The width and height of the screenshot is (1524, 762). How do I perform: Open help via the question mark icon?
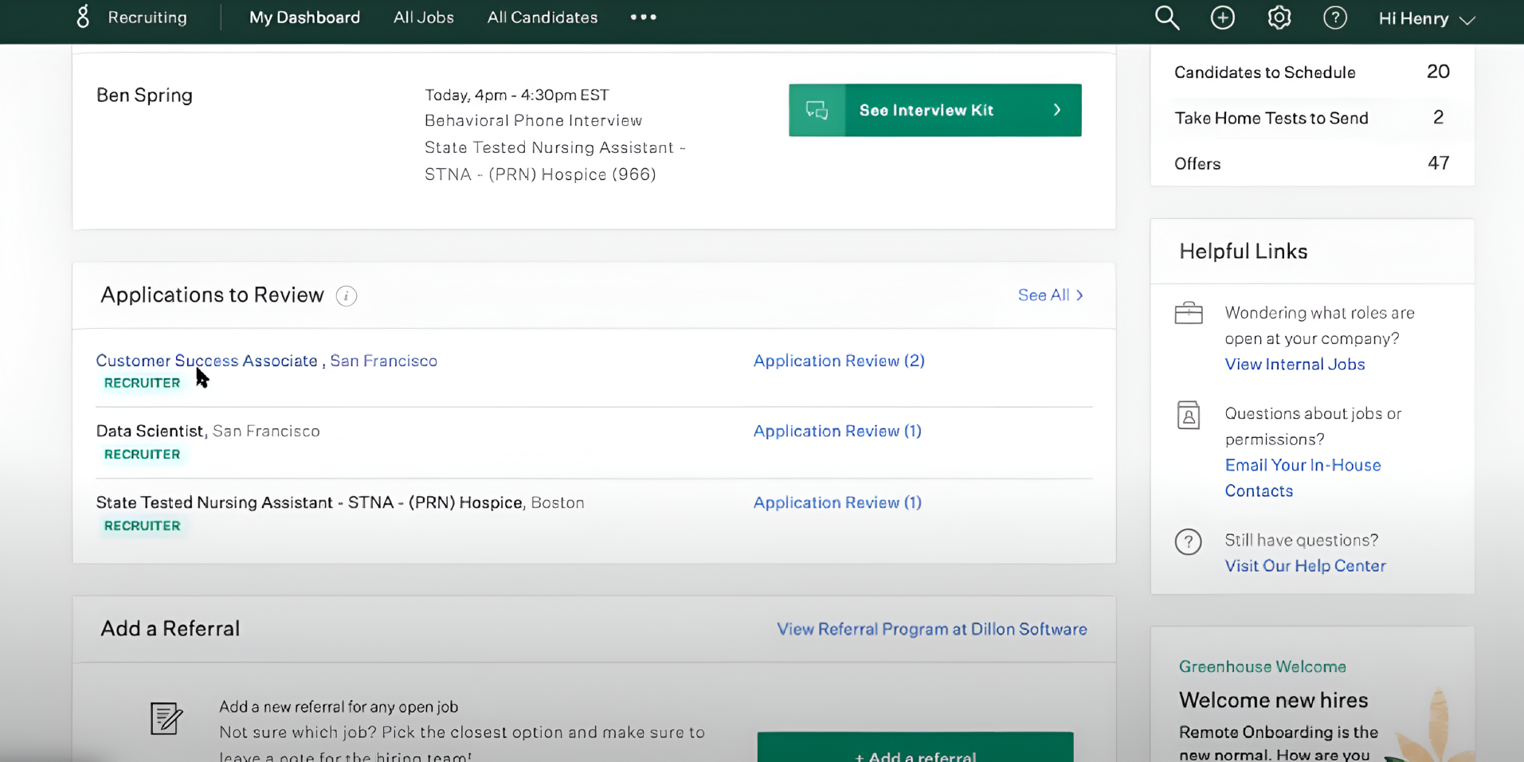click(1334, 17)
